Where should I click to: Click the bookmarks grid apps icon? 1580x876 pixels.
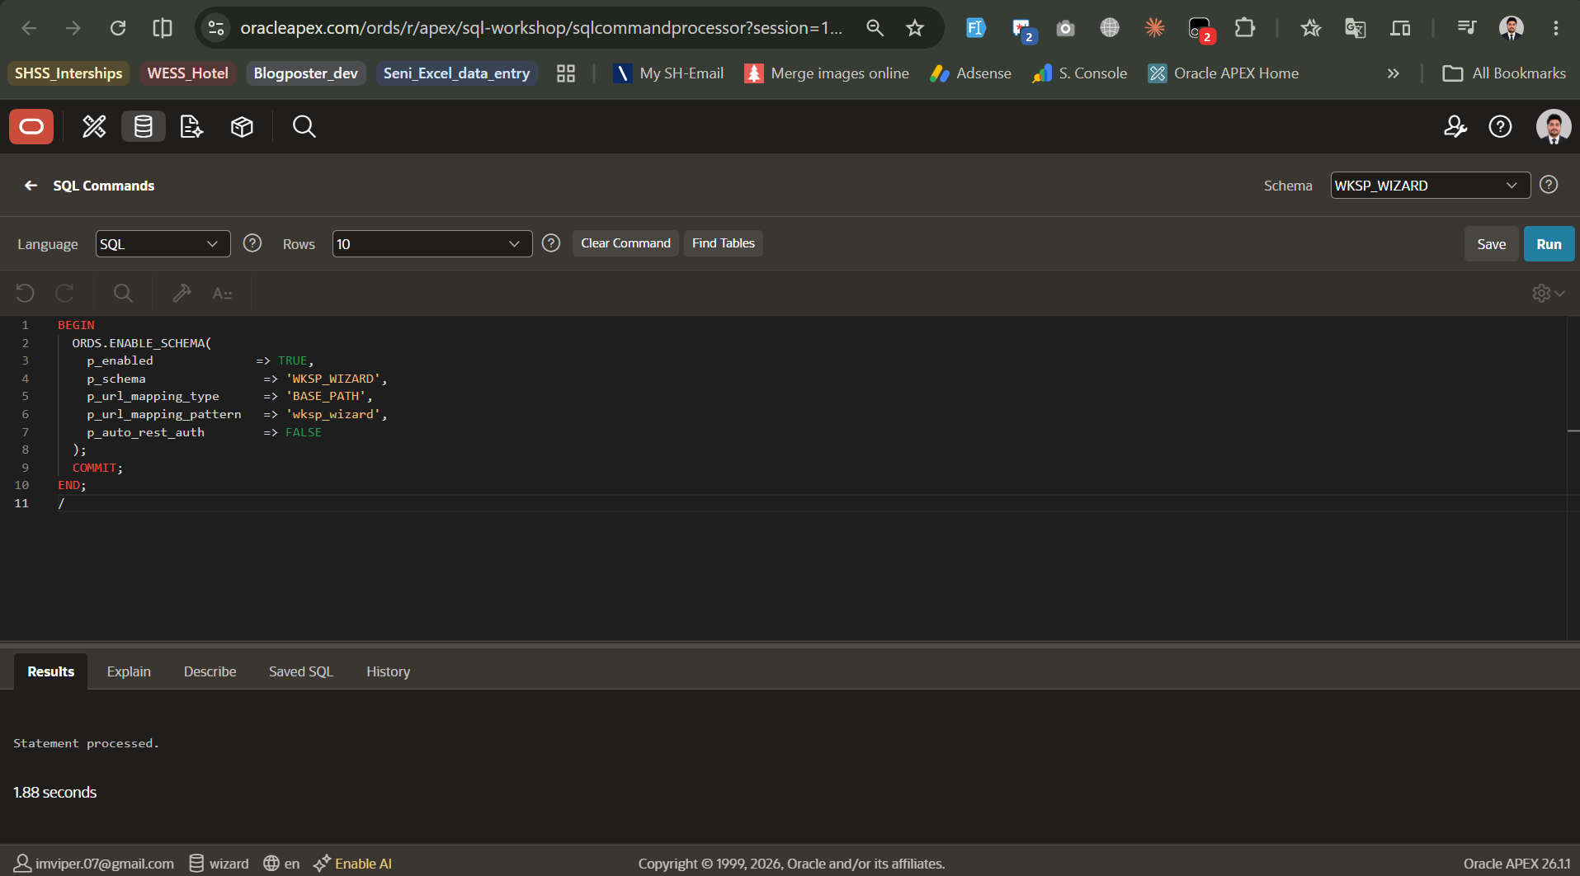click(x=565, y=73)
